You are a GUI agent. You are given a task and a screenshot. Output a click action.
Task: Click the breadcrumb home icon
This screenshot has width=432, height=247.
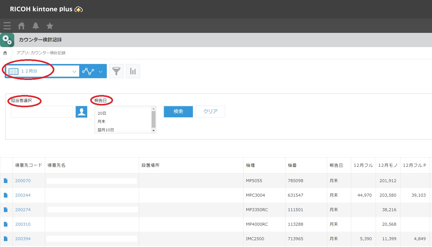[5, 53]
